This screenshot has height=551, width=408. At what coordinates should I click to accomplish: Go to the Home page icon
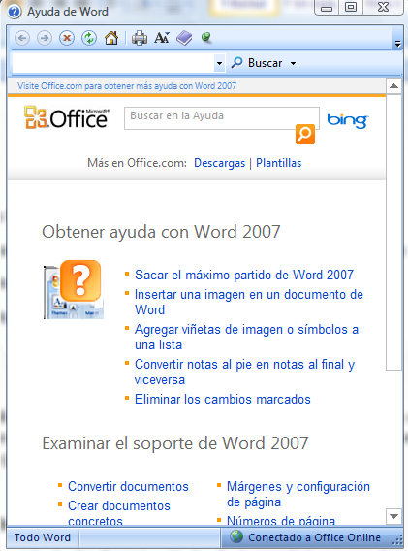[x=111, y=38]
